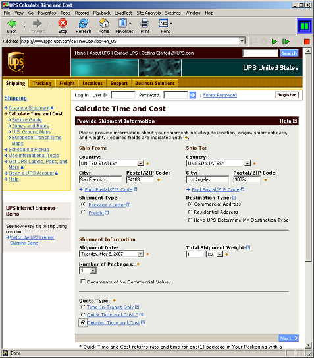The width and height of the screenshot is (314, 358).
Task: Click the scrollbar up arrow
Action: (308, 51)
